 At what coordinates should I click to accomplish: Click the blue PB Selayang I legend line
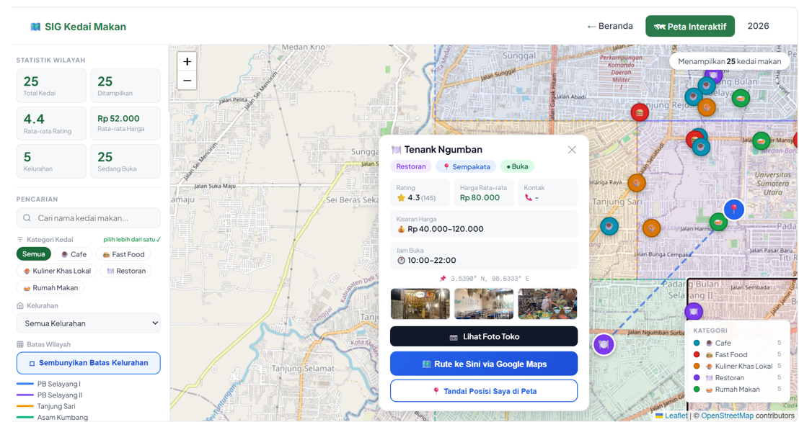click(25, 384)
